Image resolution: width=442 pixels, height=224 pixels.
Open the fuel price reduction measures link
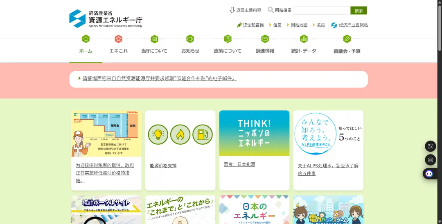(x=105, y=173)
